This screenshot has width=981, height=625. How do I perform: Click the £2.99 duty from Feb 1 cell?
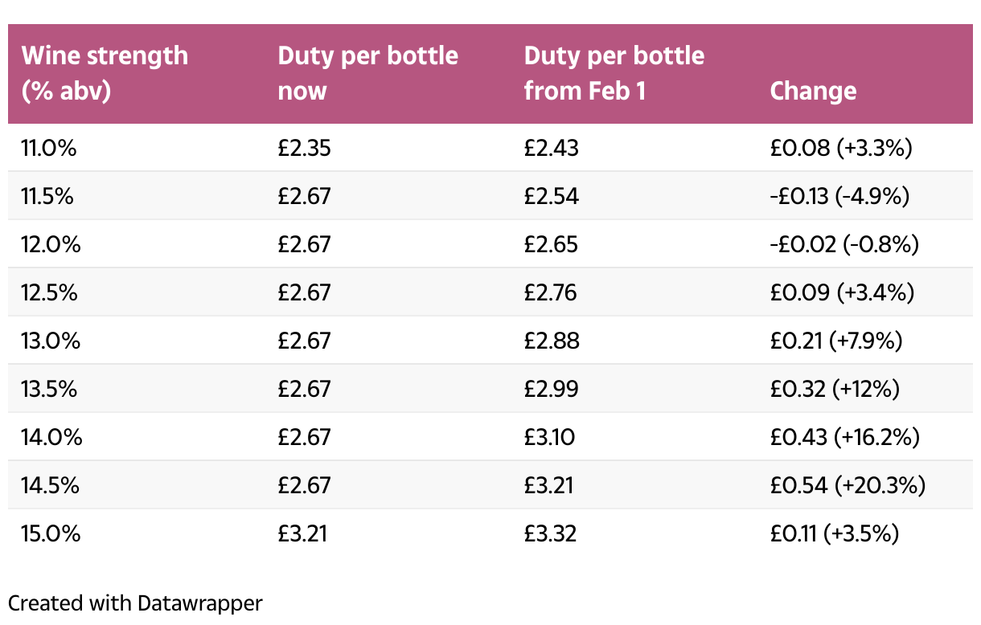click(551, 389)
